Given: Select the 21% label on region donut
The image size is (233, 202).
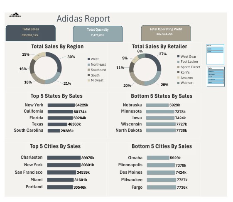Looking at the screenshot, I should click(x=67, y=84).
